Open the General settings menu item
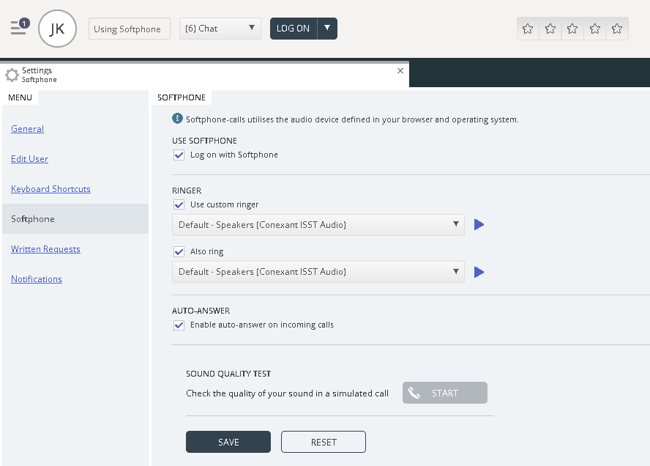 (x=28, y=129)
